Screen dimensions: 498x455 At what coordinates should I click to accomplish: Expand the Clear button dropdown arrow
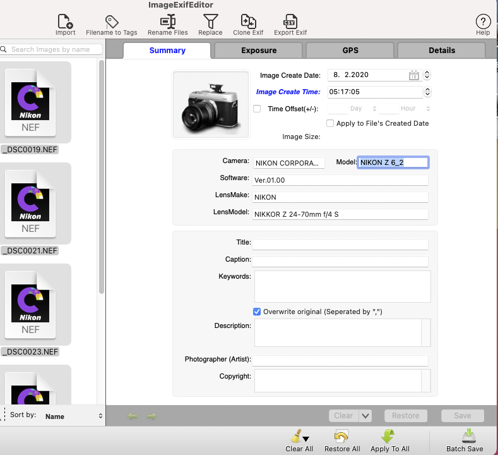(x=365, y=416)
